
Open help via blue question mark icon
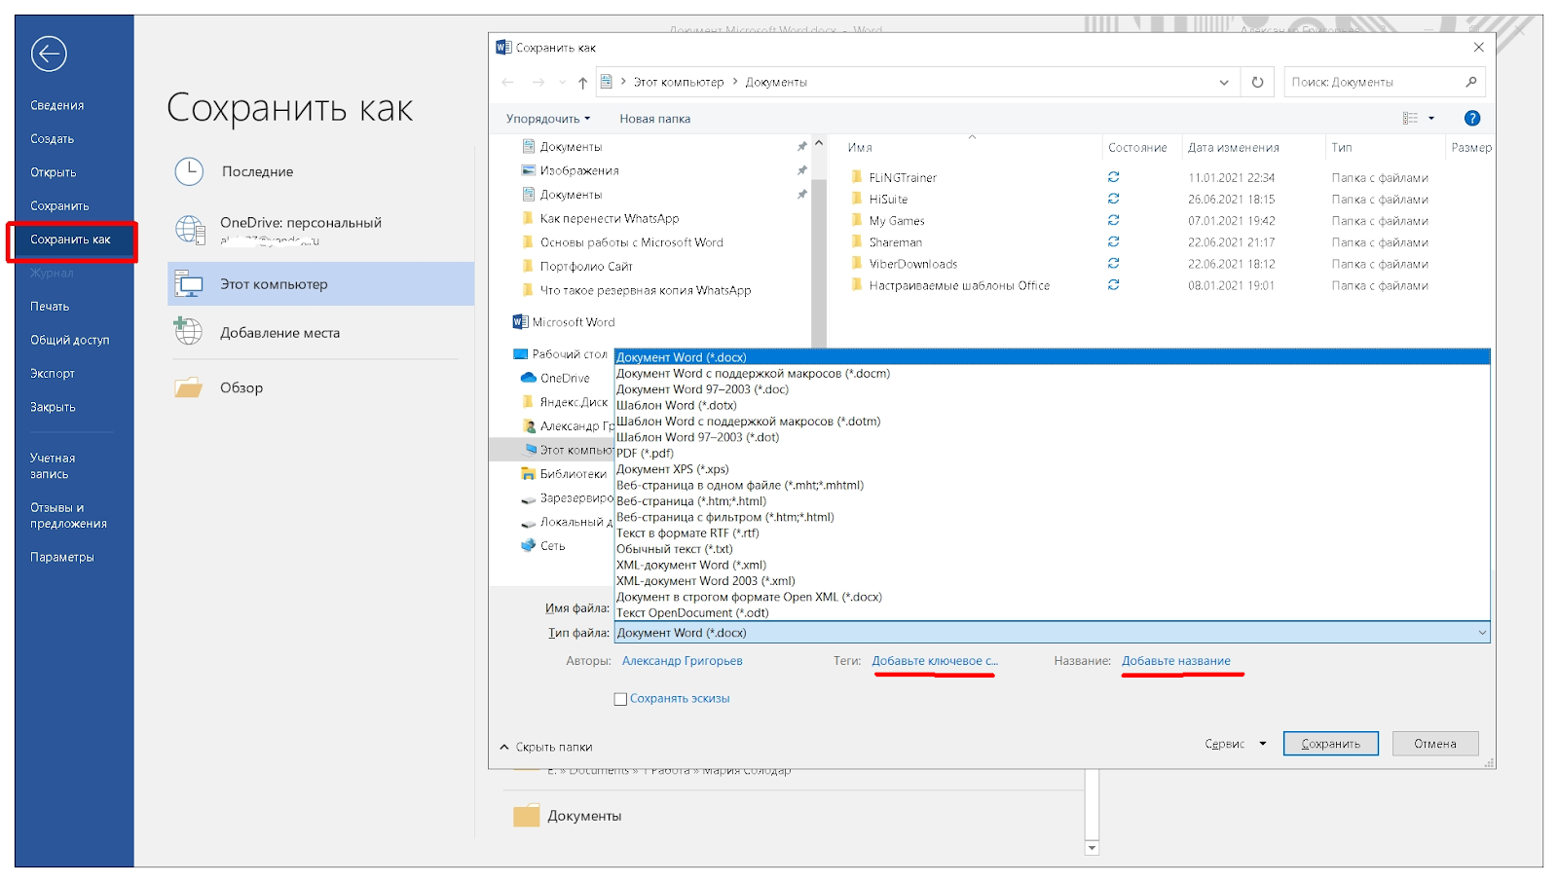point(1471,119)
